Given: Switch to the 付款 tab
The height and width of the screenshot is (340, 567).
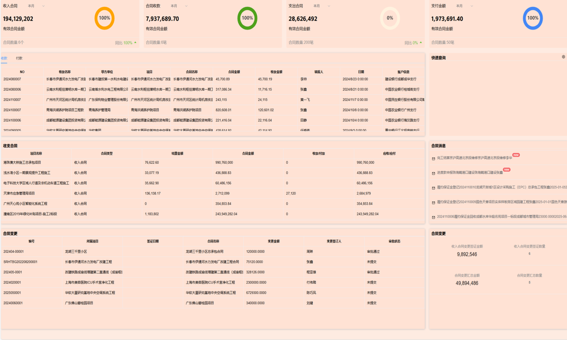Looking at the screenshot, I should (x=19, y=58).
